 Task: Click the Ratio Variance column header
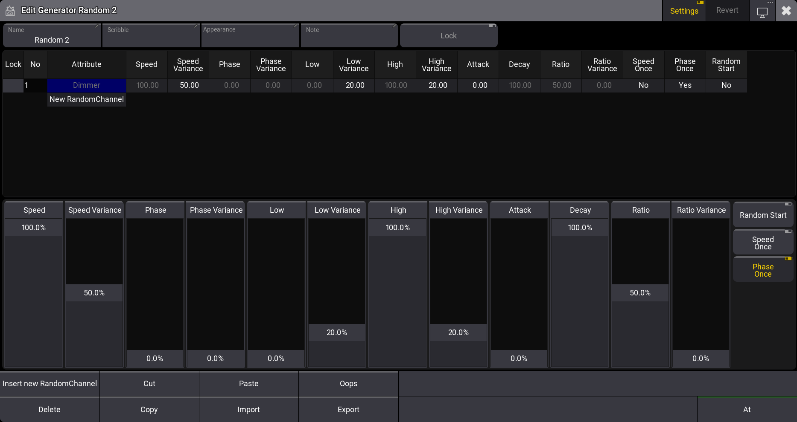(x=602, y=64)
